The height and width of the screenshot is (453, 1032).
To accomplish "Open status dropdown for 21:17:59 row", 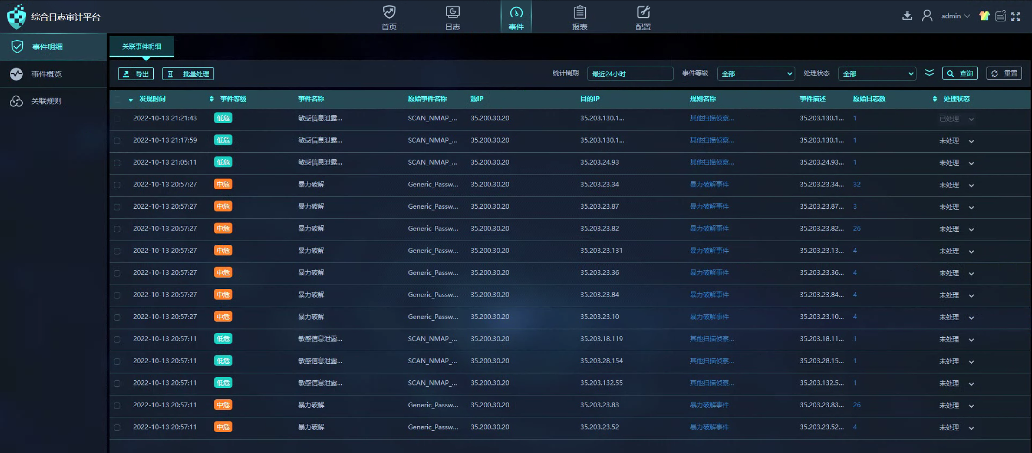I will [957, 141].
